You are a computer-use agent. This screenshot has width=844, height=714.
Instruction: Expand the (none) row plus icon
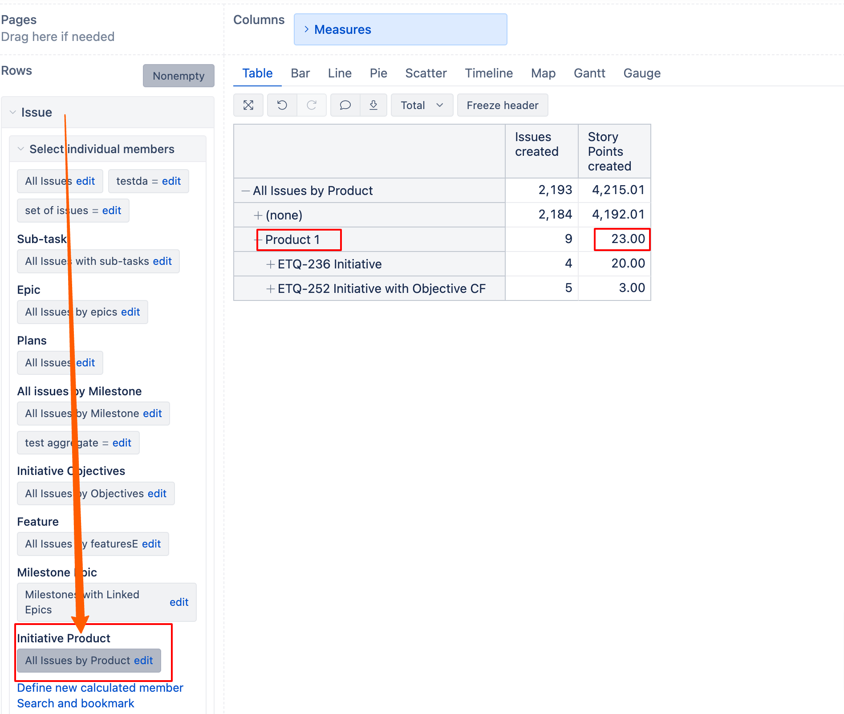pos(258,215)
